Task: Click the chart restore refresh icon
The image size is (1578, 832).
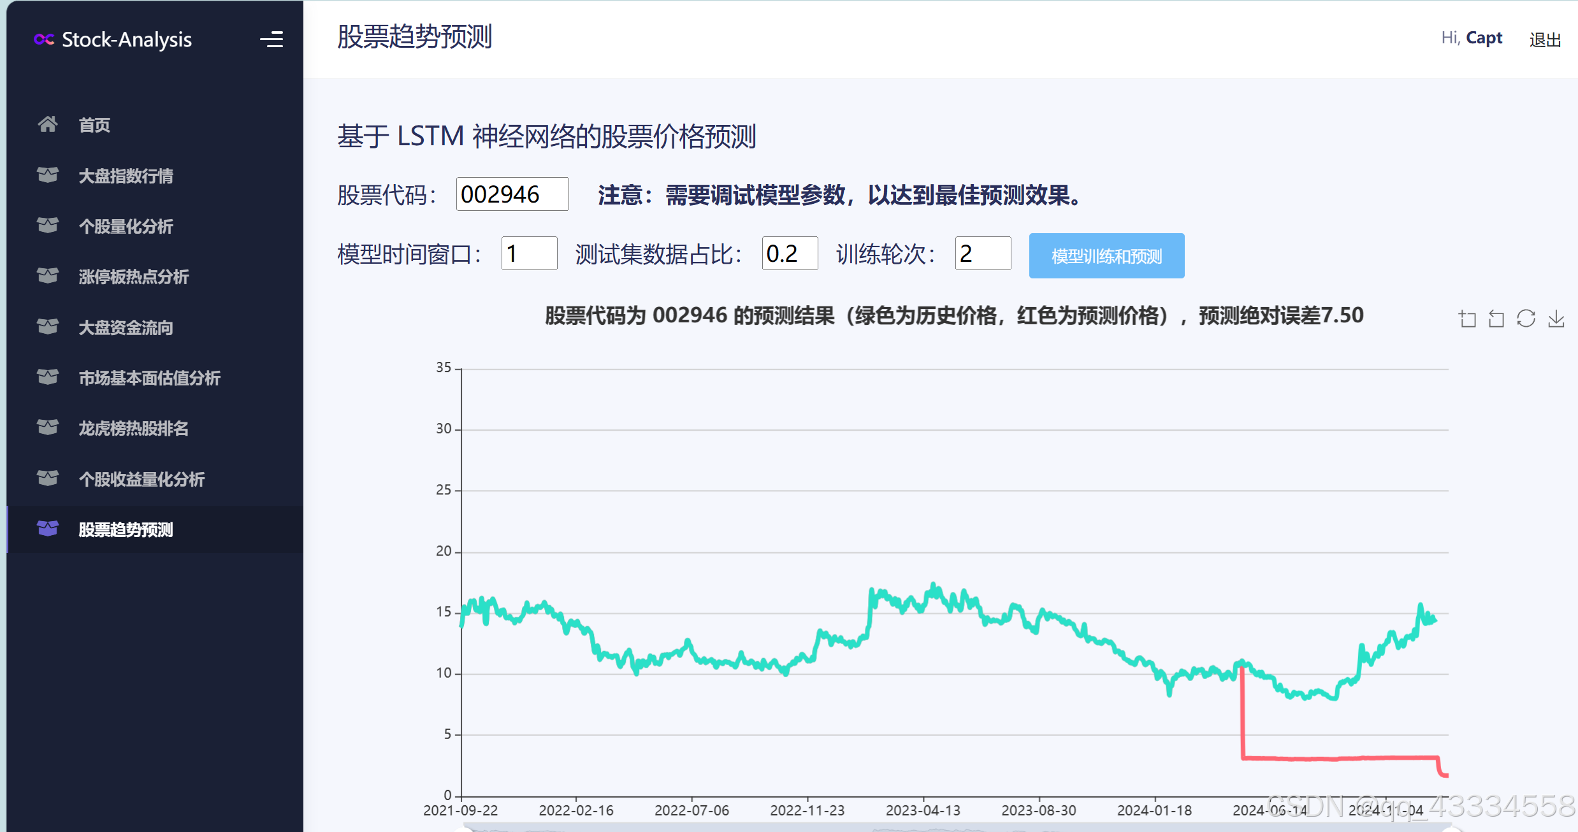Action: pyautogui.click(x=1526, y=319)
